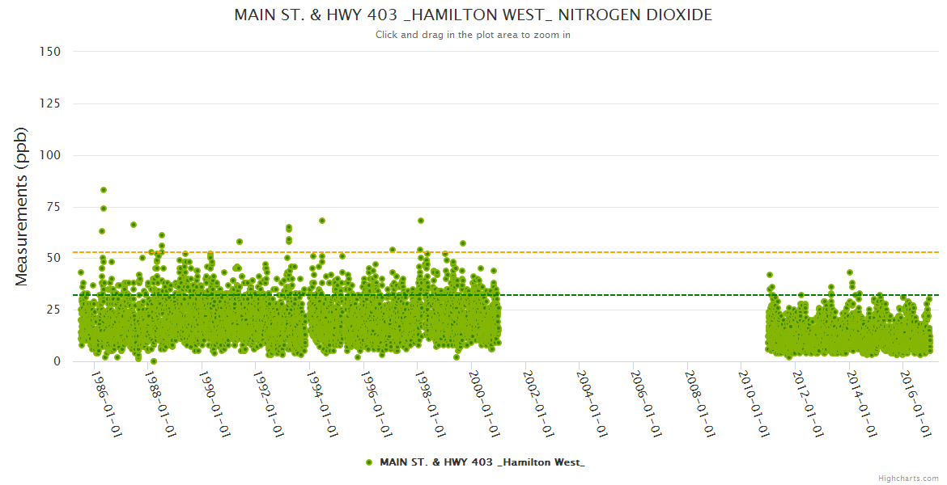Image resolution: width=947 pixels, height=485 pixels.
Task: Select the highest data point near 83 ppb
Action: click(x=104, y=190)
